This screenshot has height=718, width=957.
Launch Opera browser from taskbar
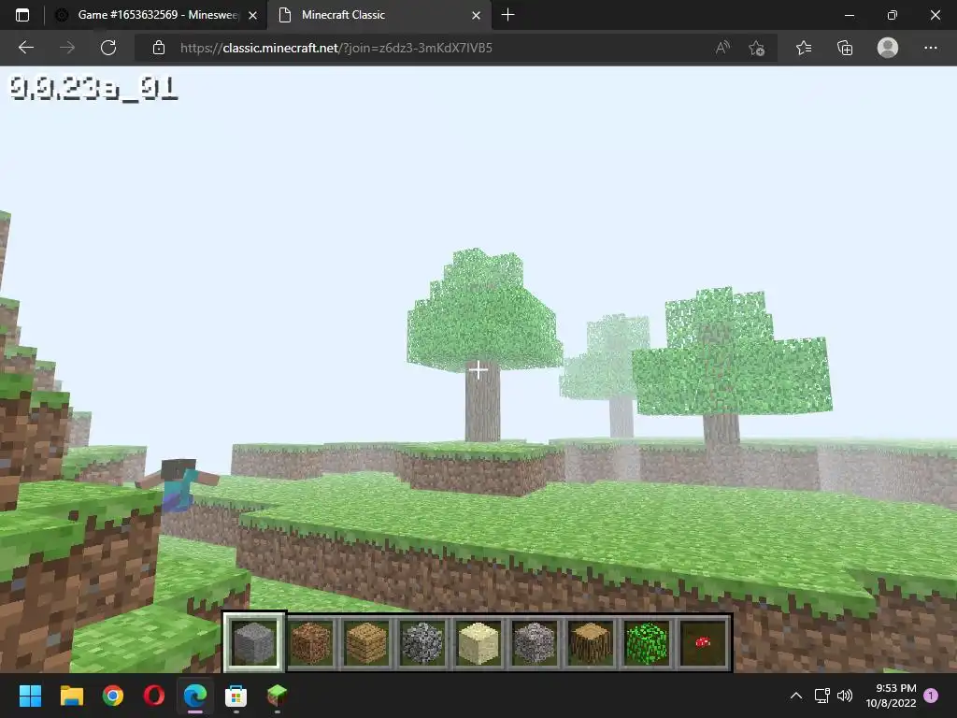154,696
